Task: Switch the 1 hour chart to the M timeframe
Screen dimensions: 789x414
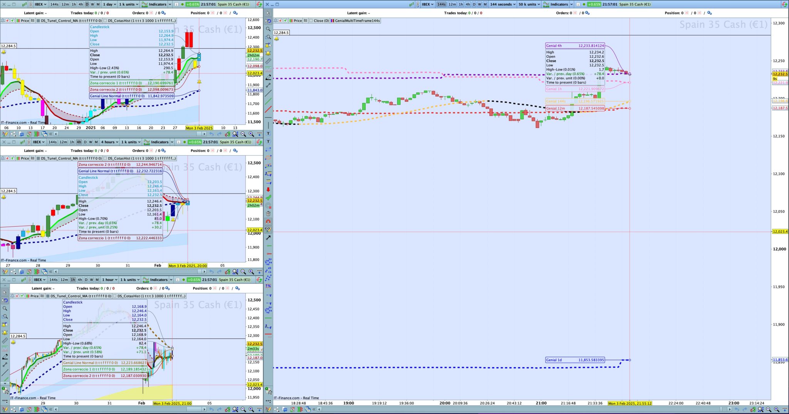Action: tap(97, 279)
